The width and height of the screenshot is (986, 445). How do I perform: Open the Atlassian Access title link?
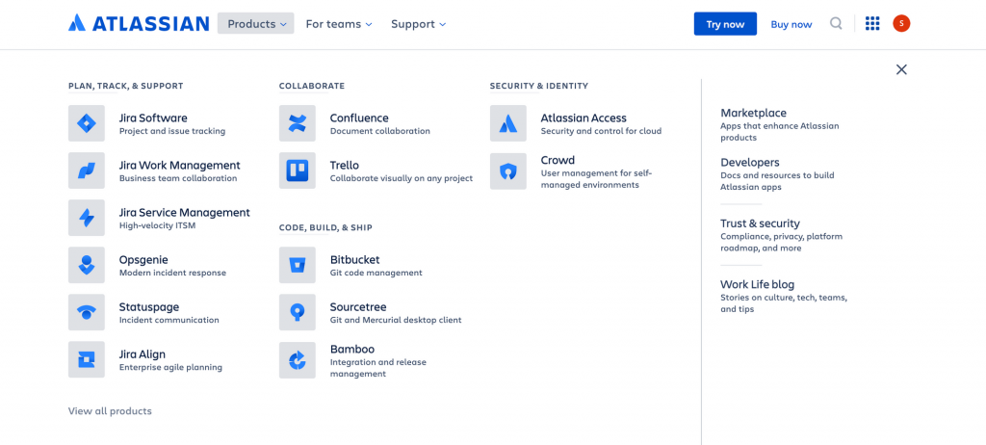[x=584, y=118]
